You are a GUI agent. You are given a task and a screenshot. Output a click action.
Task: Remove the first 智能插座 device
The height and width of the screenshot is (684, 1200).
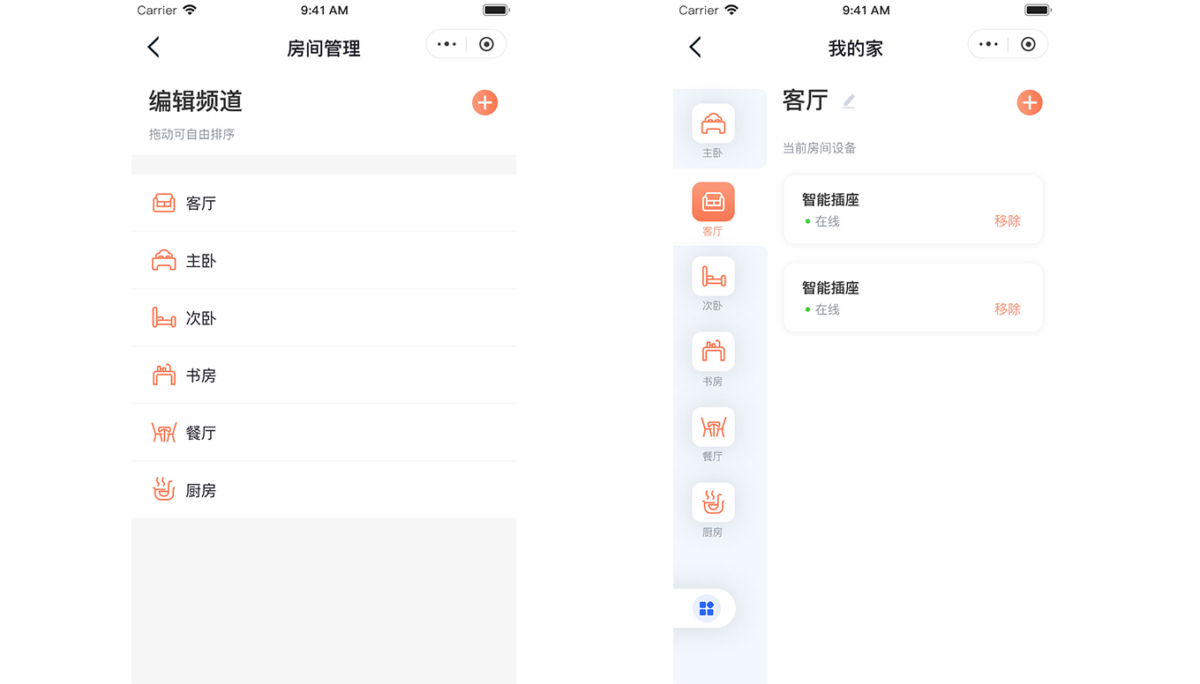pyautogui.click(x=1008, y=221)
